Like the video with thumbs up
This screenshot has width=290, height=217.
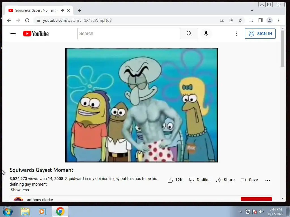click(x=175, y=180)
